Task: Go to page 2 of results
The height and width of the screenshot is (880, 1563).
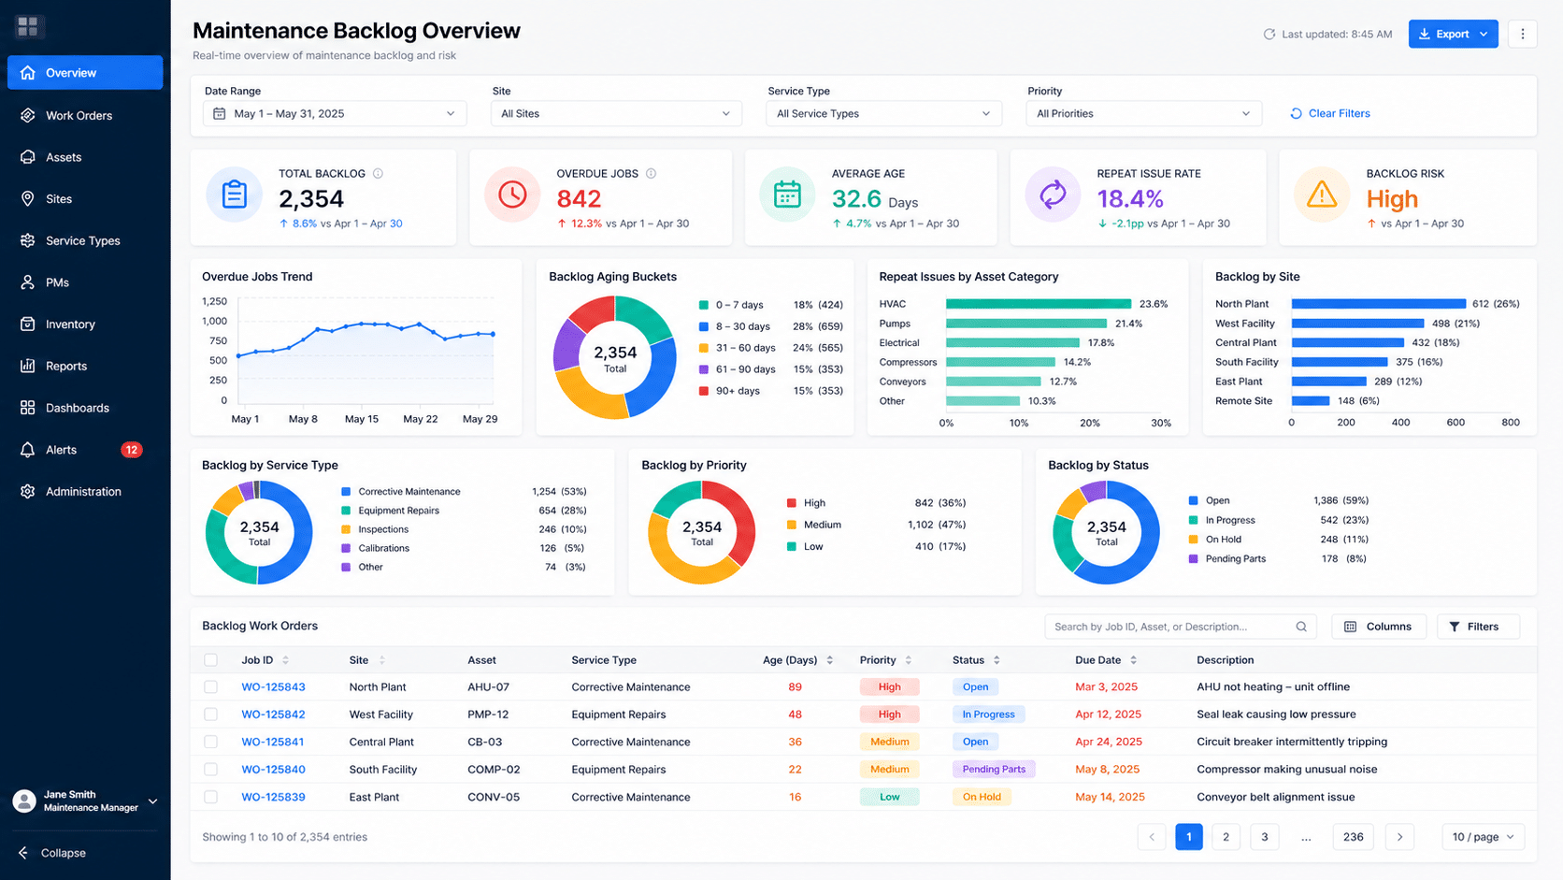Action: [1226, 837]
